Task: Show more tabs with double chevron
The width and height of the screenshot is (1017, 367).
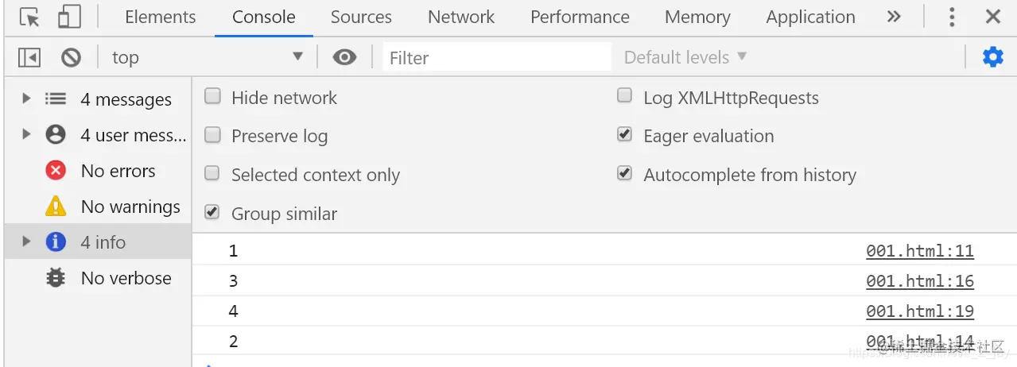Action: click(x=894, y=17)
